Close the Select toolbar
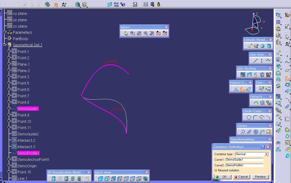 (167, 27)
